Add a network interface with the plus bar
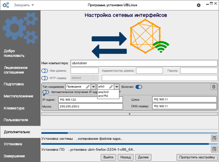Viewport: 219px width, 162px height. coord(129,114)
